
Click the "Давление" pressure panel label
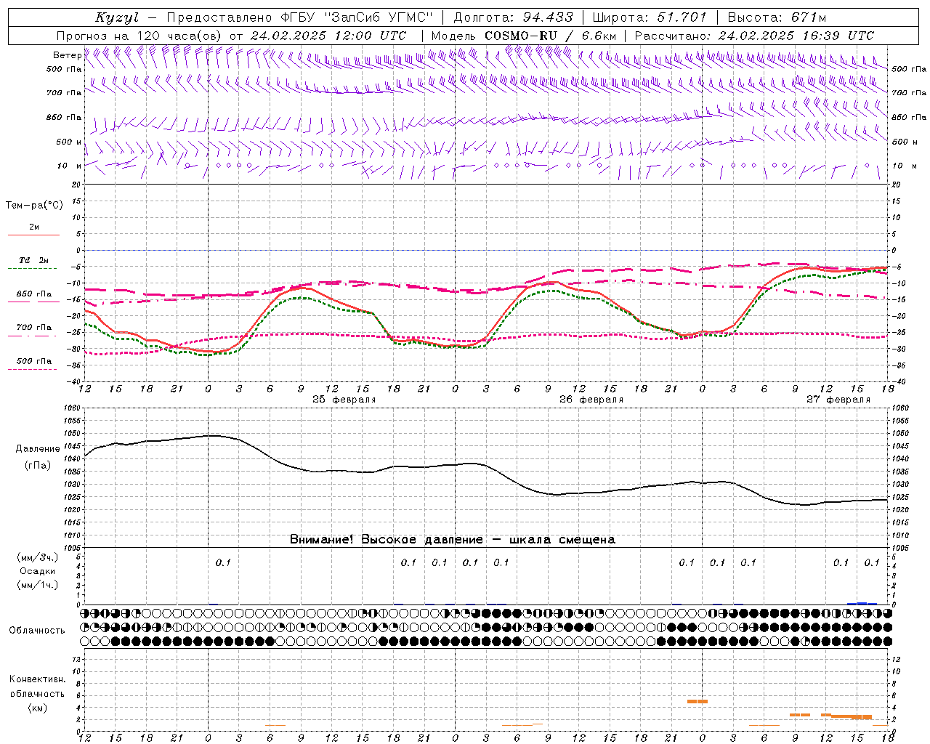(38, 449)
